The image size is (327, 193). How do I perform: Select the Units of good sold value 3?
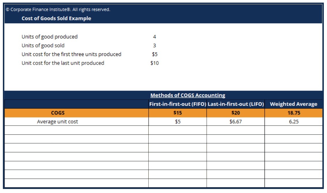point(154,46)
